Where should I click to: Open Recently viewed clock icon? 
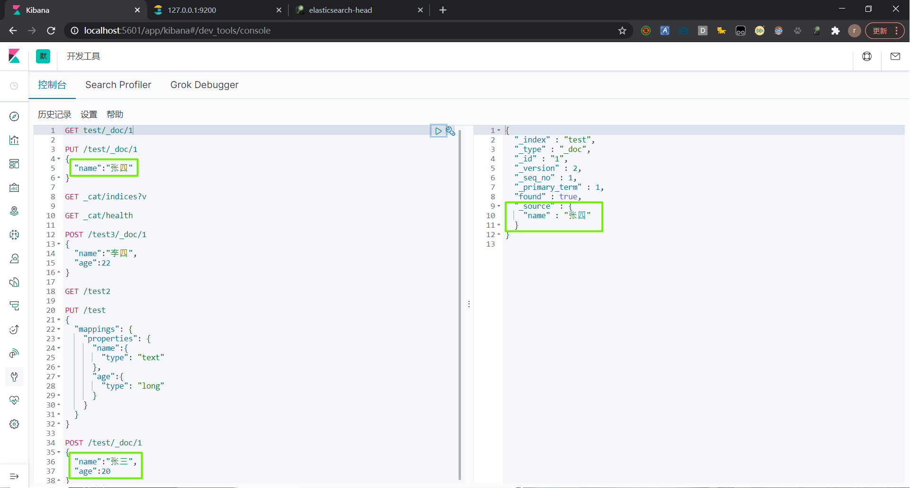14,86
